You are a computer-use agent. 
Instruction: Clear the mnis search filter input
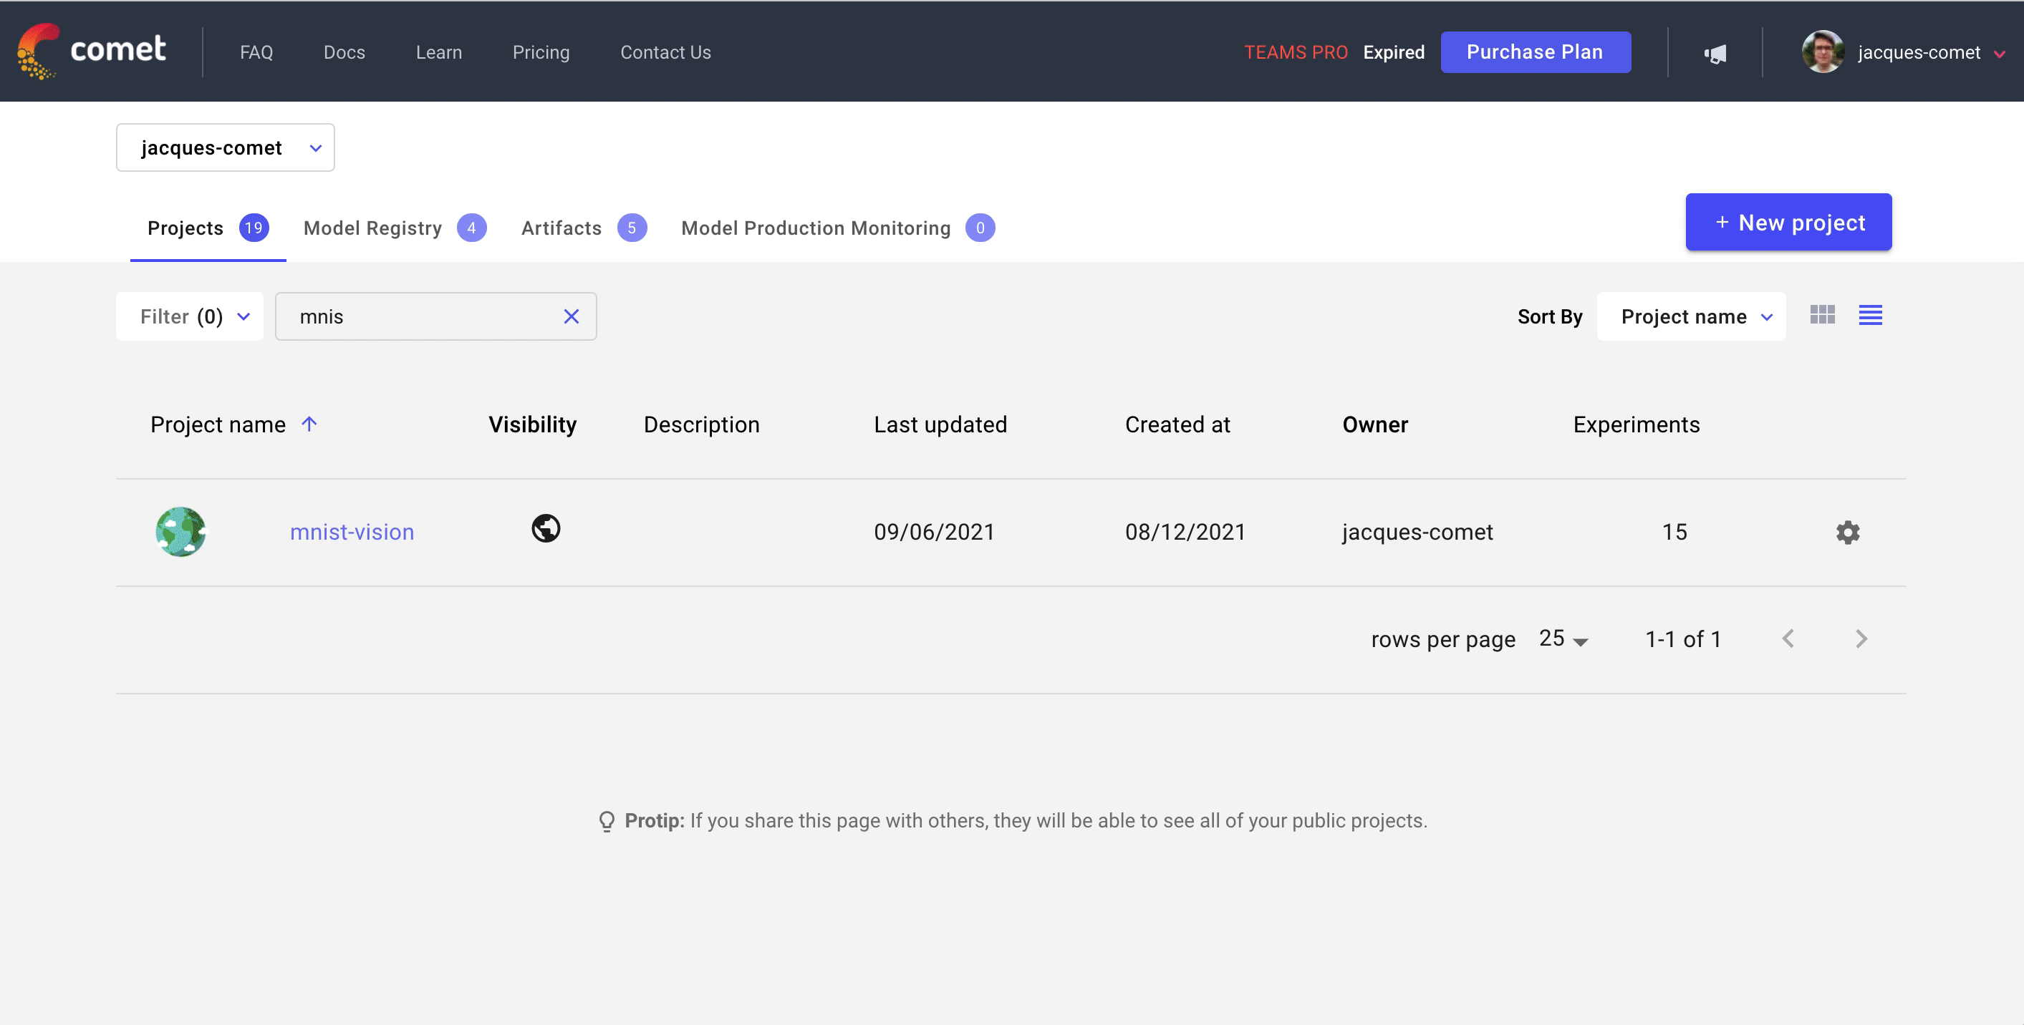point(572,315)
